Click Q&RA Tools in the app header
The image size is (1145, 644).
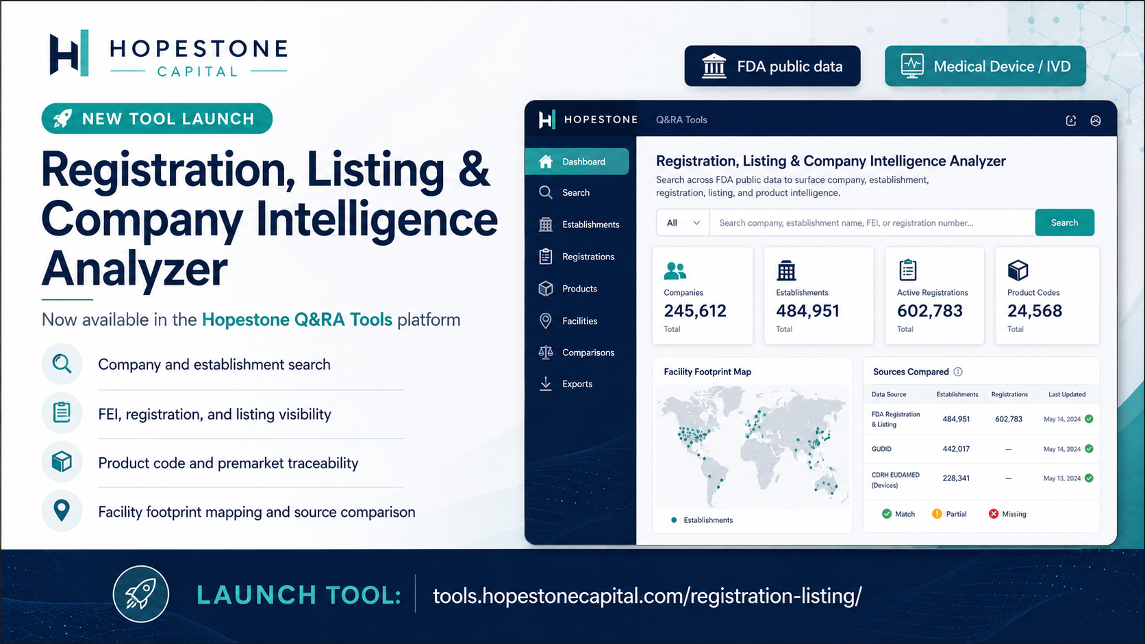click(681, 120)
